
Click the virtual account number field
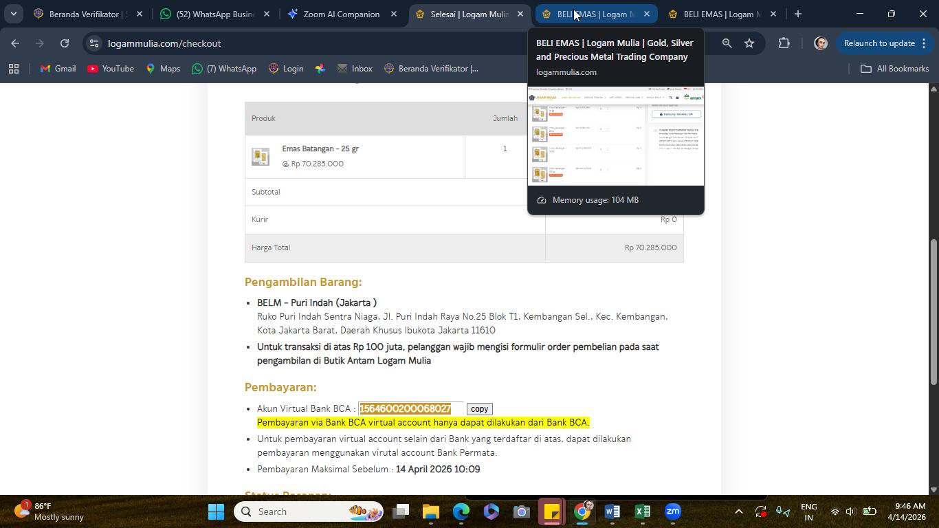[410, 409]
